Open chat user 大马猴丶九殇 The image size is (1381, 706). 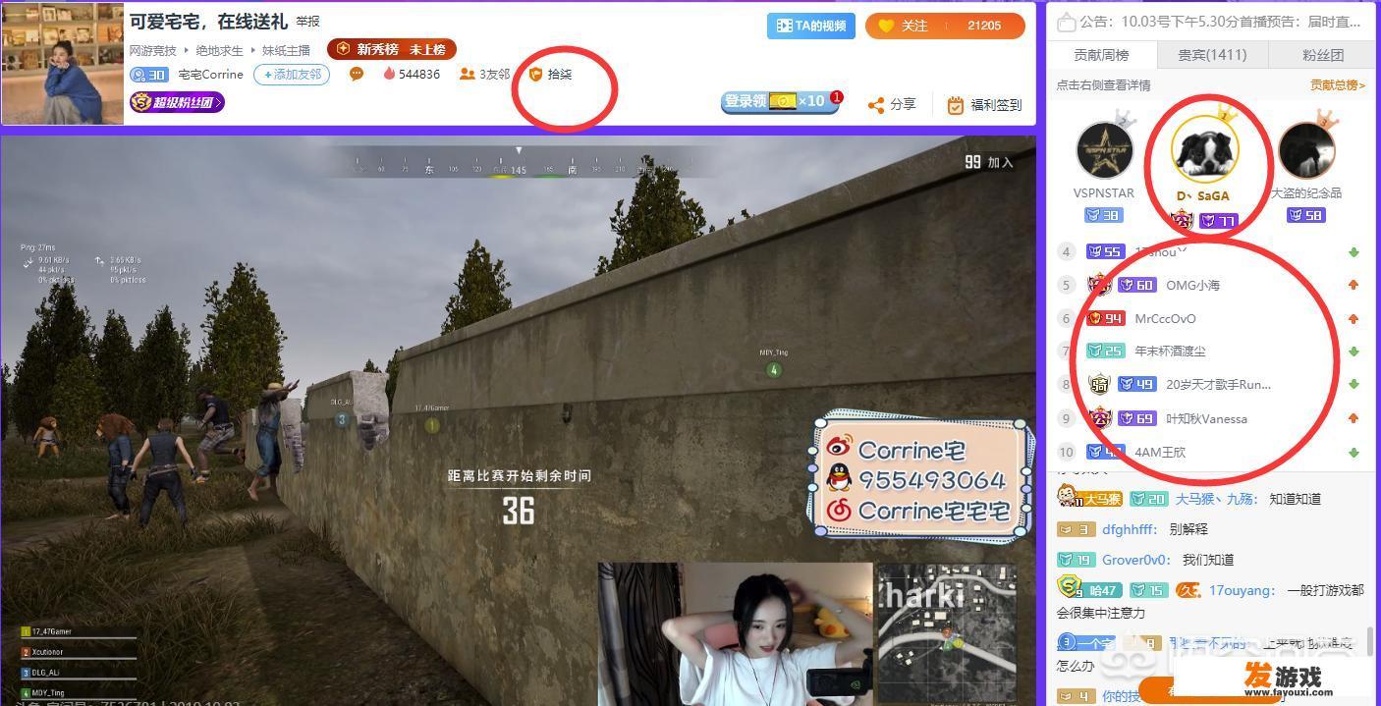[1216, 499]
